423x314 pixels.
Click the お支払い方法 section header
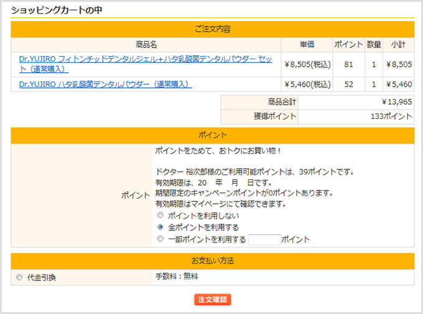213,261
